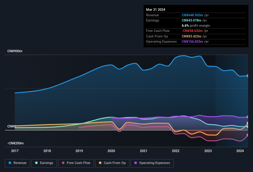Image resolution: width=253 pixels, height=172 pixels.
Task: Toggle the Revenue legend series
Action: (18, 163)
